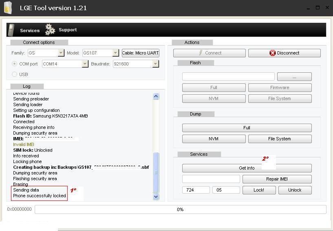The width and height of the screenshot is (333, 231).
Task: Click the field containing 05
Action: point(226,190)
